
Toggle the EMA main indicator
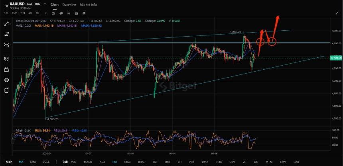(x=33, y=162)
